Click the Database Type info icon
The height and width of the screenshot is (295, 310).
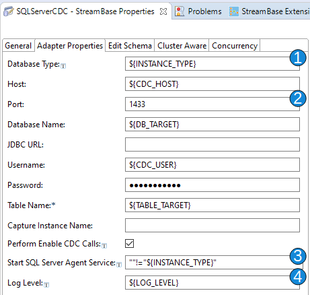click(63, 66)
